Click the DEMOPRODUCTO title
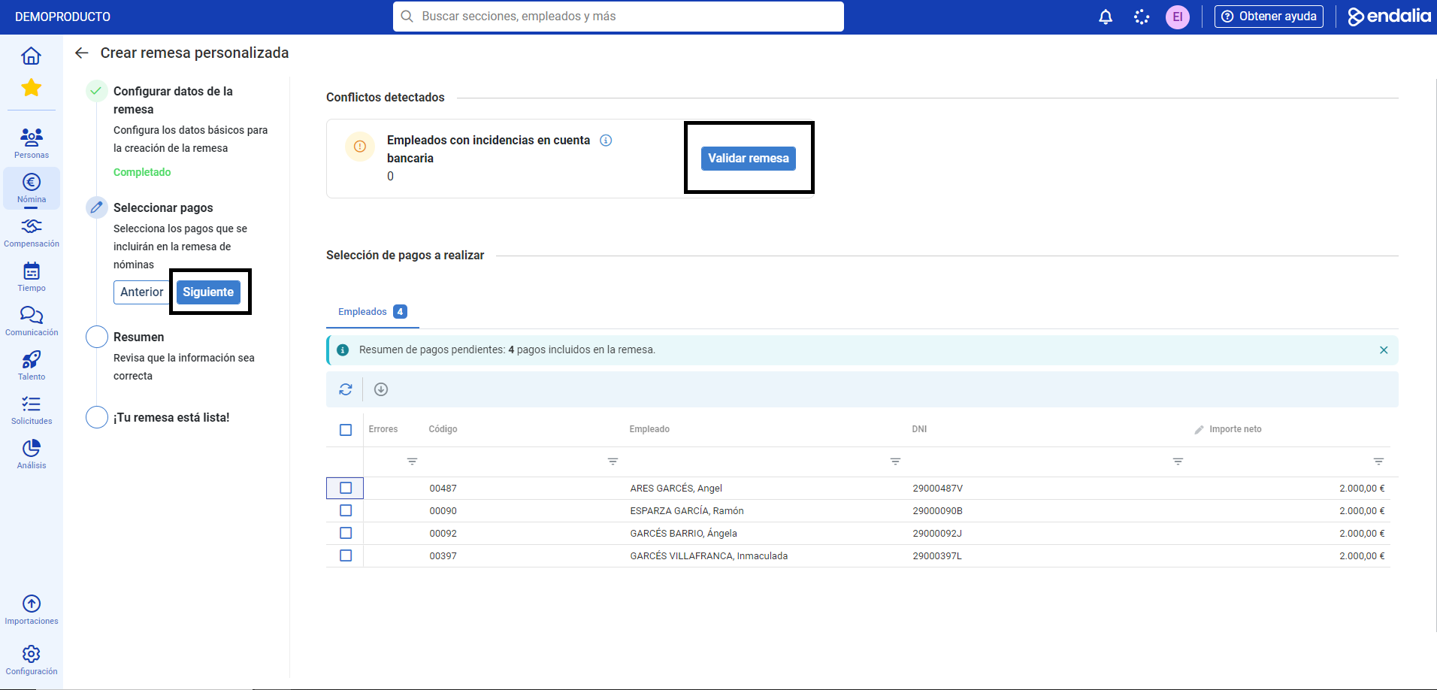Image resolution: width=1437 pixels, height=690 pixels. (x=62, y=17)
